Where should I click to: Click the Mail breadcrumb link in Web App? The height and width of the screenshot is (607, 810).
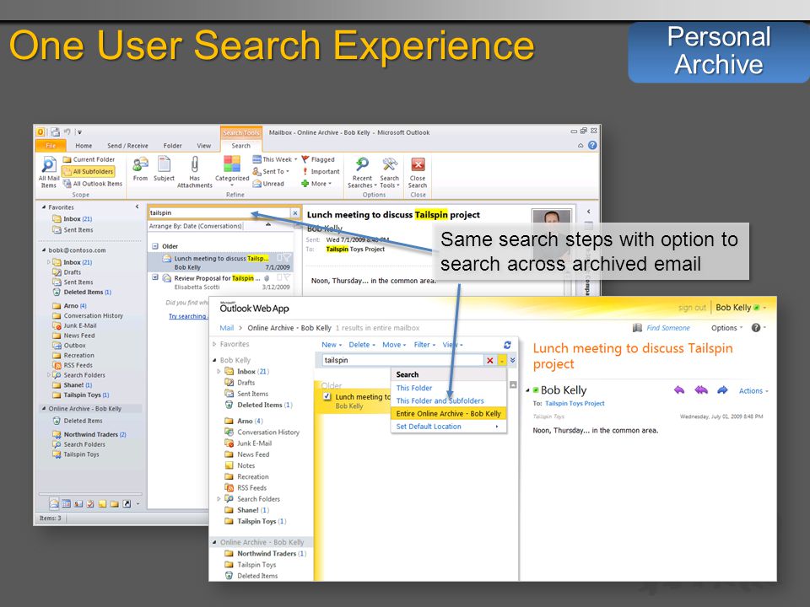coord(227,328)
